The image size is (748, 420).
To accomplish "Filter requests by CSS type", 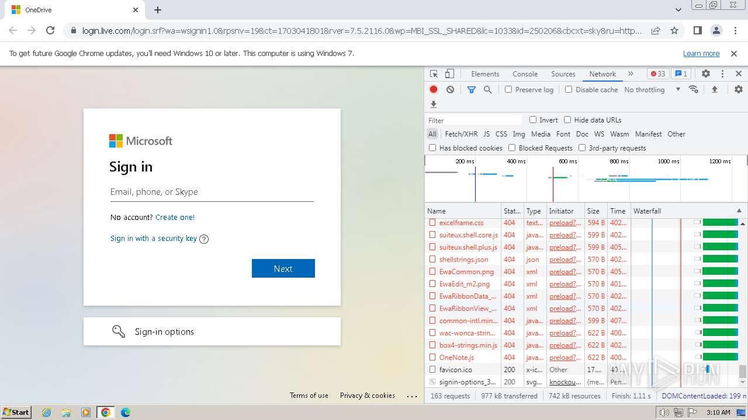I will click(x=501, y=134).
